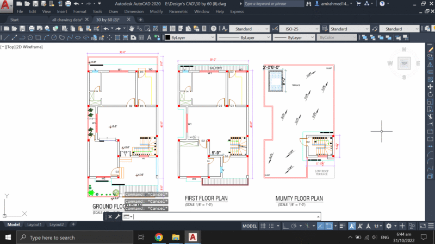
Task: Open the ByLayer linetype dropdown
Action: (x=244, y=37)
